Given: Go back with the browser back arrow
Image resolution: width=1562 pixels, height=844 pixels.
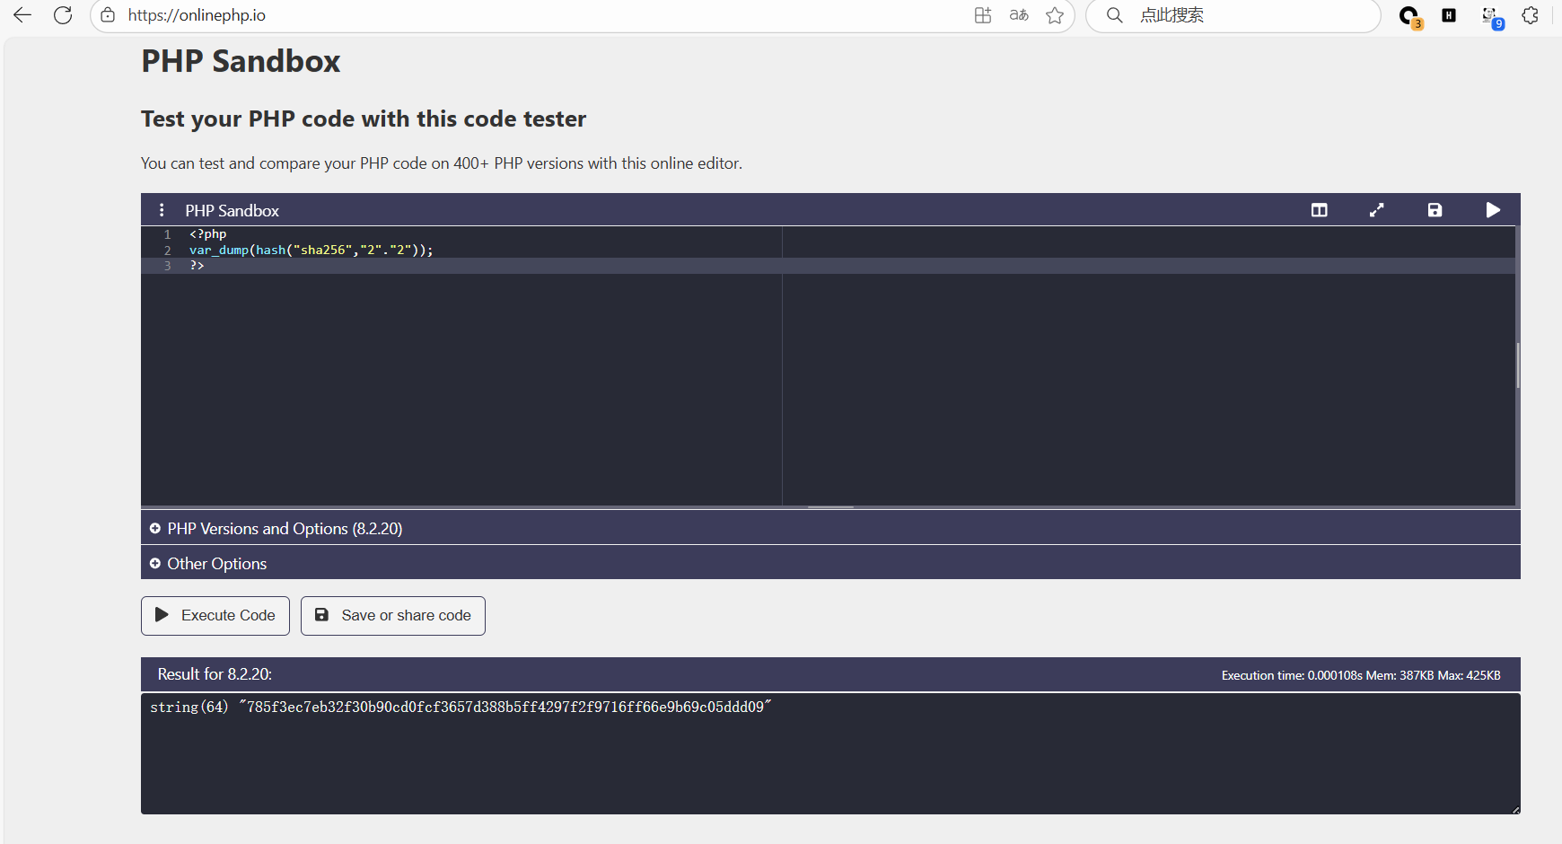Looking at the screenshot, I should 22,15.
